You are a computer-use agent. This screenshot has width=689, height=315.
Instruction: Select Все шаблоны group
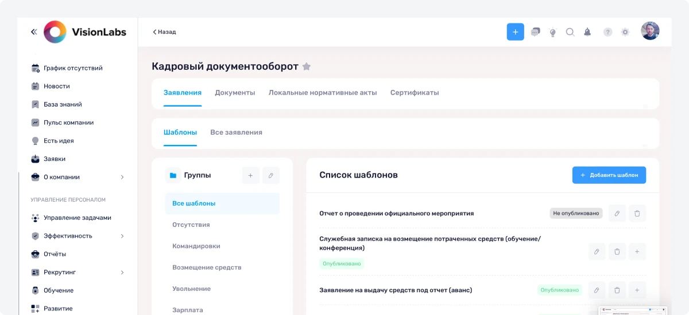click(222, 203)
